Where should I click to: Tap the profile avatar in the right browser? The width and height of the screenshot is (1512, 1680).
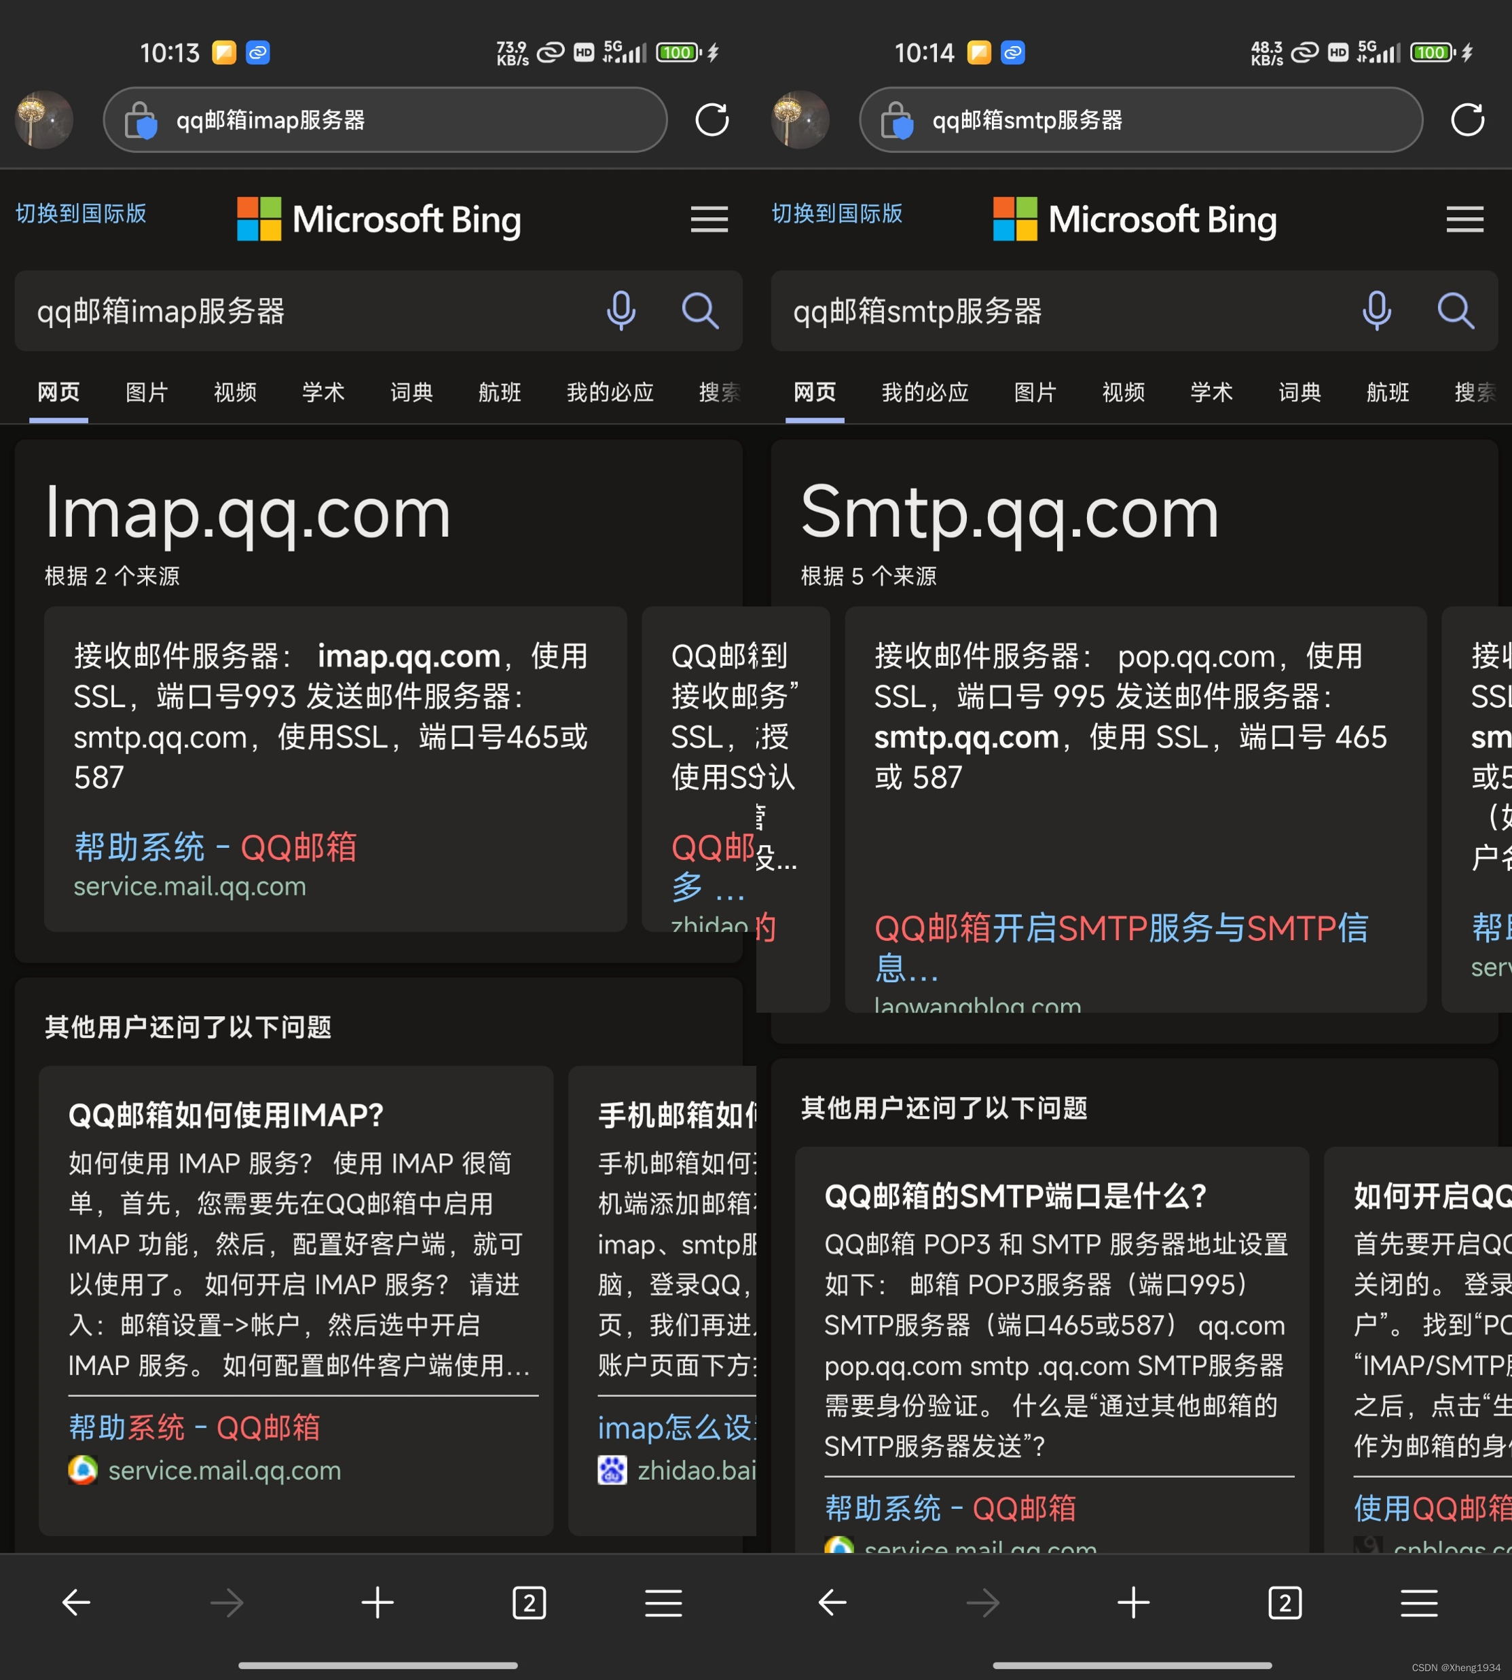(800, 119)
